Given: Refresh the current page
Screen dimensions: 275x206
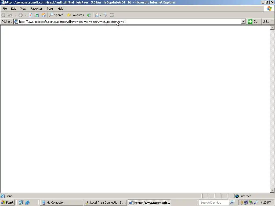Looking at the screenshot, I should [37, 15].
